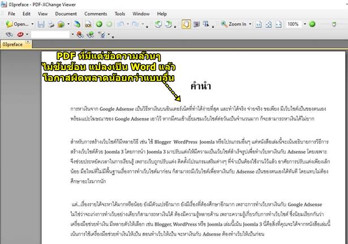Viewport: 348px width, 244px height.
Task: Go to next view with green forward arrow
Action: tap(109, 24)
